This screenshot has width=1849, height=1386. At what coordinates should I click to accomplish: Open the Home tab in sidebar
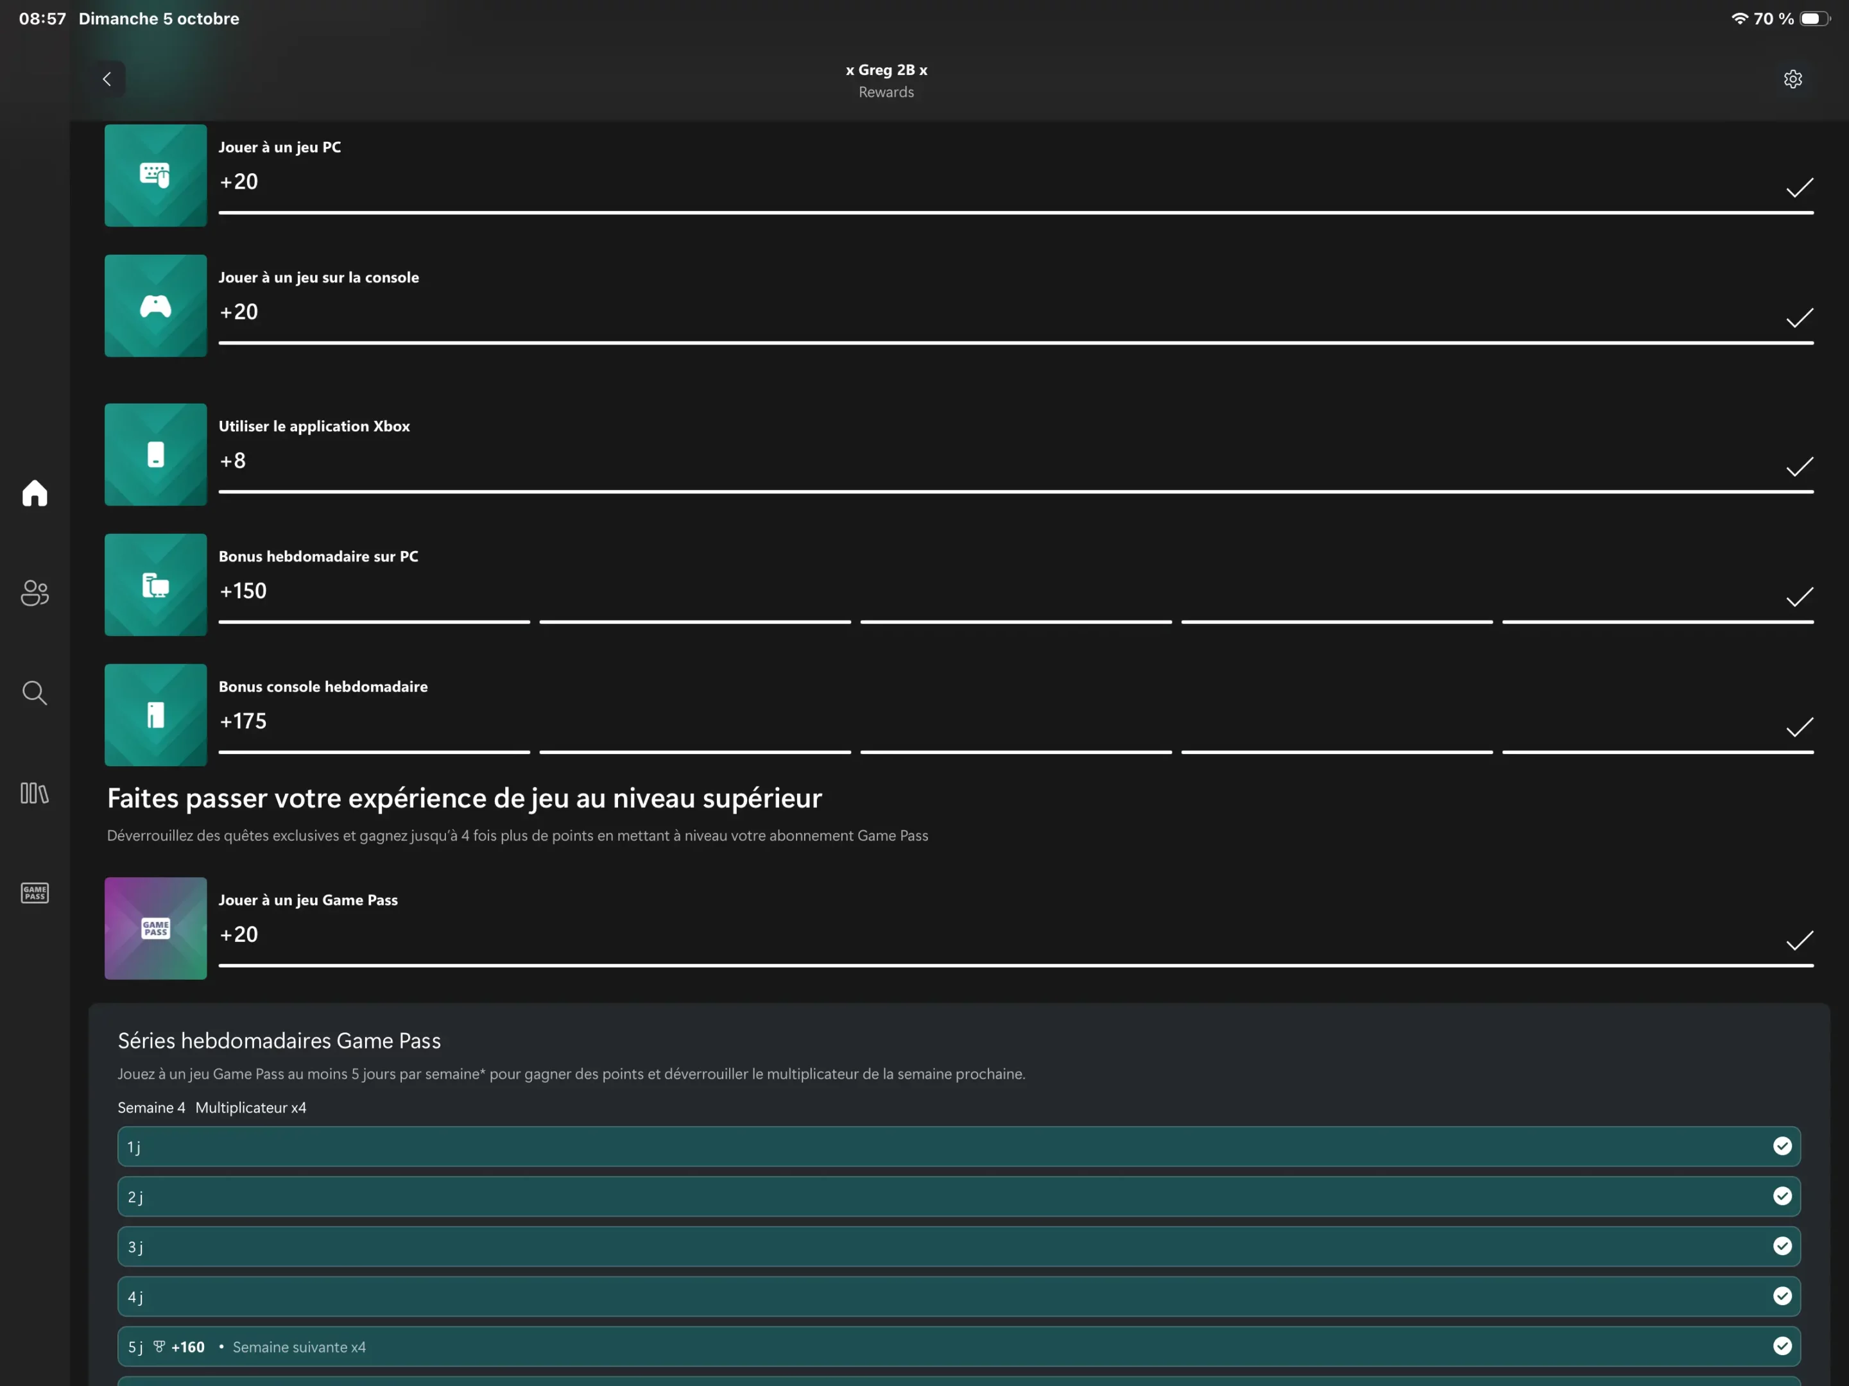34,493
